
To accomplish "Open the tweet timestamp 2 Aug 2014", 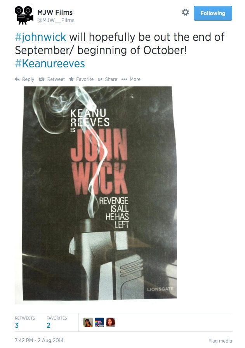I will (x=39, y=340).
